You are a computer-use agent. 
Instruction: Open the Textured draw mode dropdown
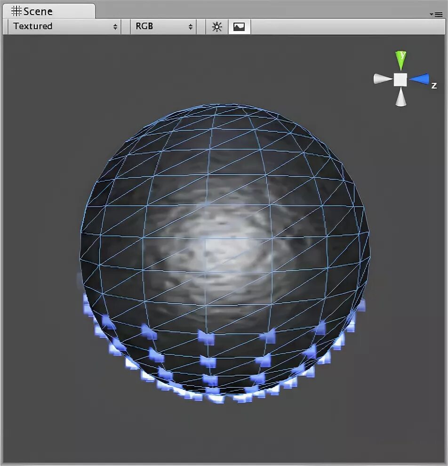(64, 26)
